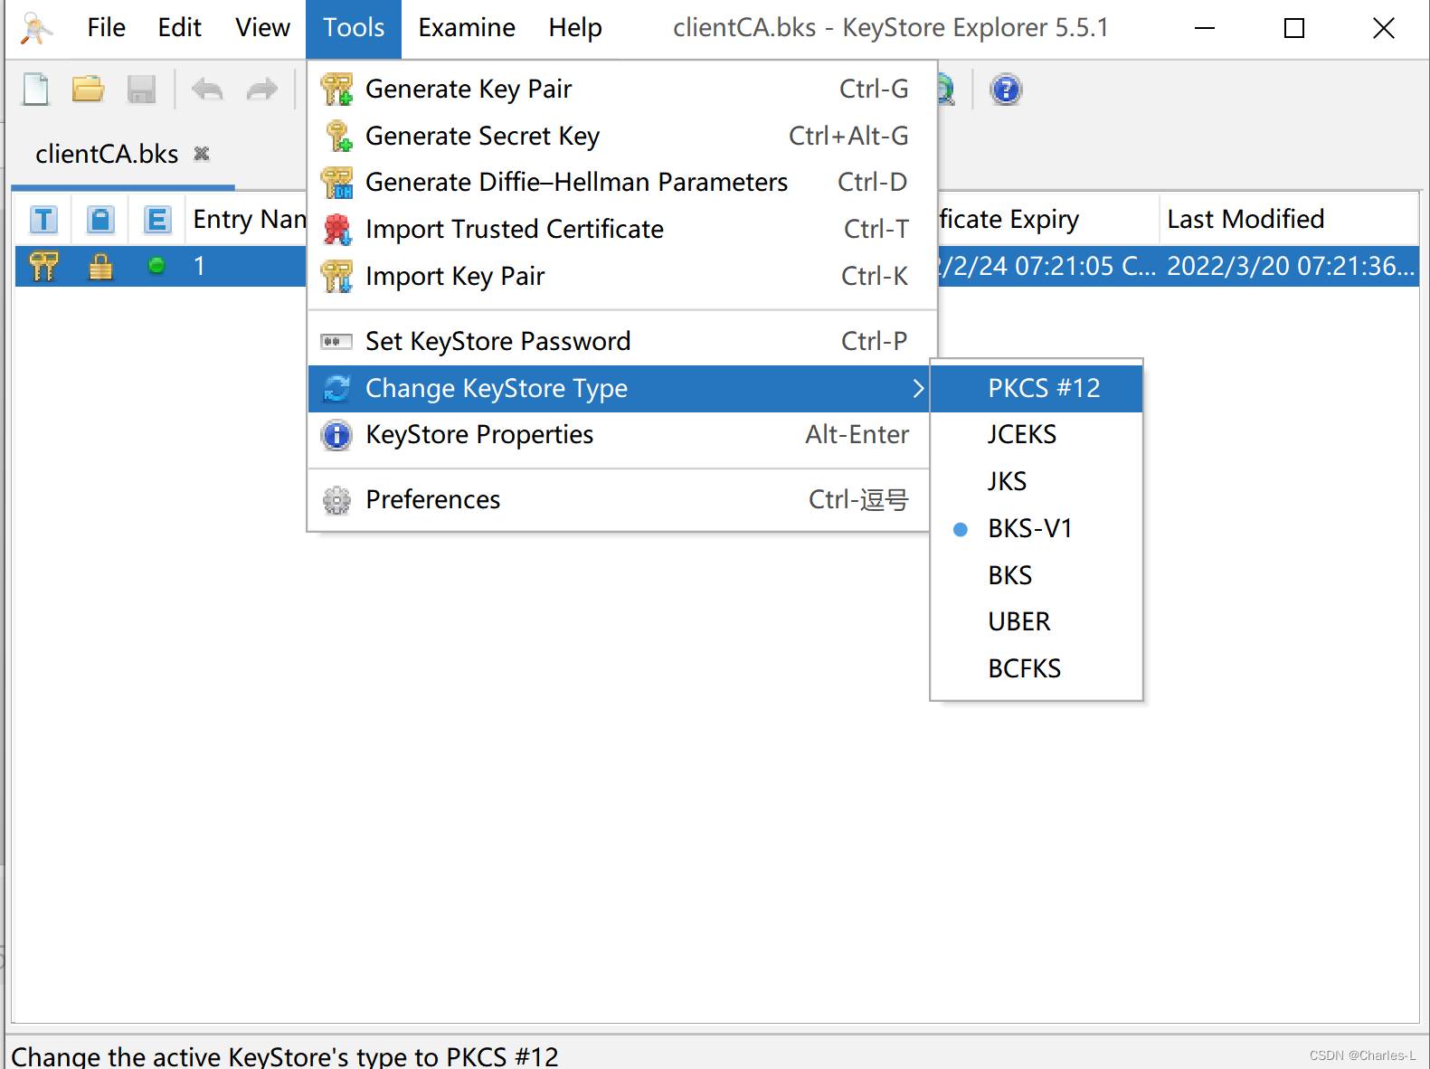This screenshot has width=1430, height=1069.
Task: Choose Import Key Pair entry
Action: pyautogui.click(x=622, y=276)
